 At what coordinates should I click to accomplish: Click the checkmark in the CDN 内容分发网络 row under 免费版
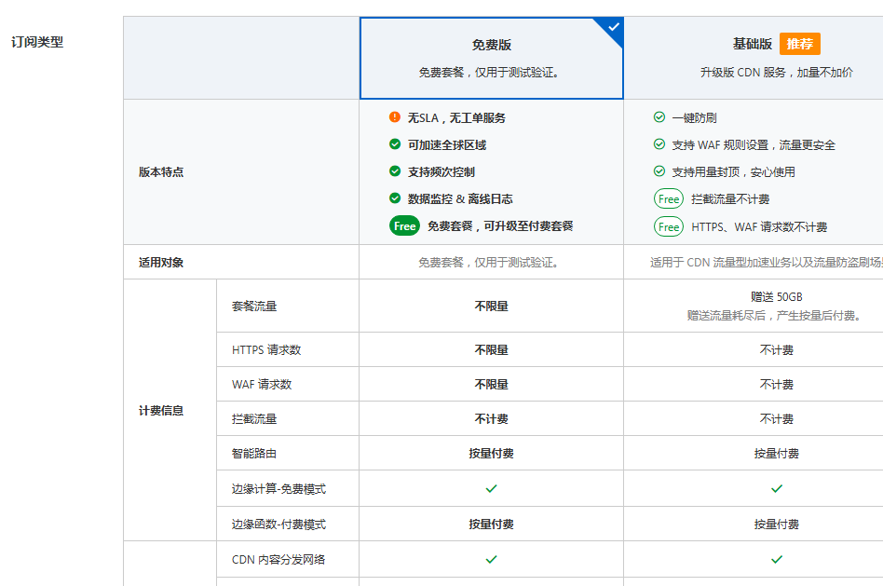click(x=491, y=559)
